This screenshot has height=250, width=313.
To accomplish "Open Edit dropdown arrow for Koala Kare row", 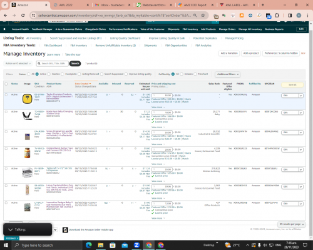I will pos(300,112).
